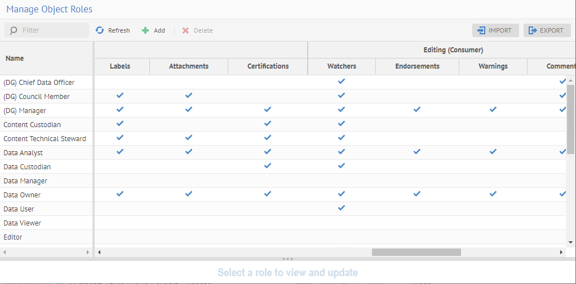Toggle Certifications checkmark for Data Custodian
This screenshot has width=576, height=284.
coord(268,166)
